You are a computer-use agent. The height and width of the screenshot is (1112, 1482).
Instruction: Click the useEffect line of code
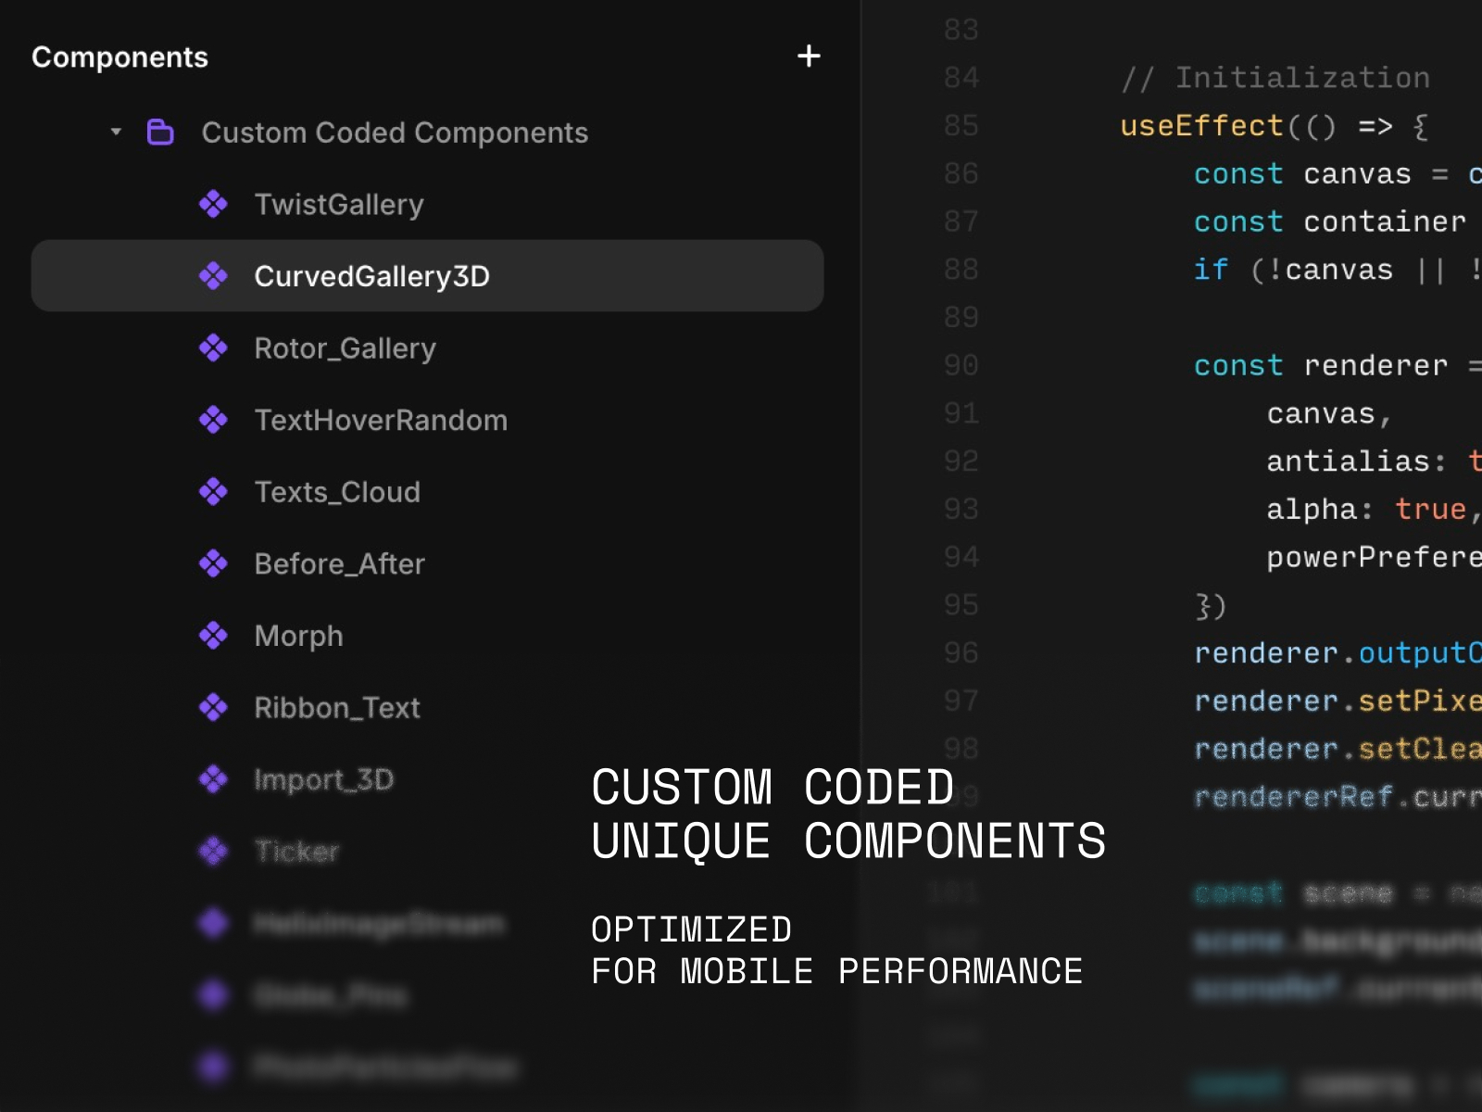point(1274,126)
